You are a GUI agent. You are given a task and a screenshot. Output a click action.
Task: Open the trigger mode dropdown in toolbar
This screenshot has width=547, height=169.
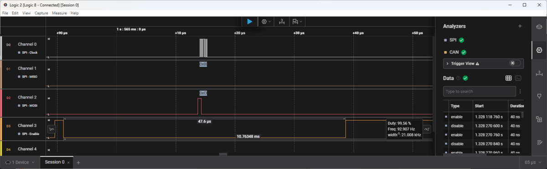pyautogui.click(x=266, y=21)
